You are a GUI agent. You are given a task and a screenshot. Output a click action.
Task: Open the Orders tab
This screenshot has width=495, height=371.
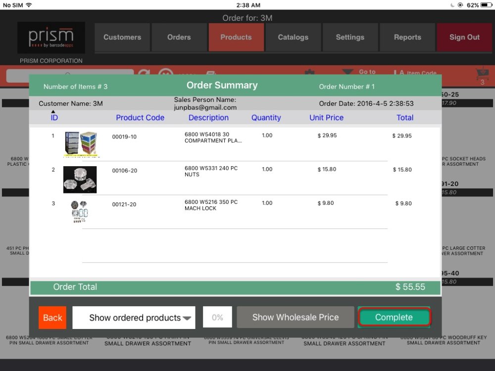tap(179, 37)
